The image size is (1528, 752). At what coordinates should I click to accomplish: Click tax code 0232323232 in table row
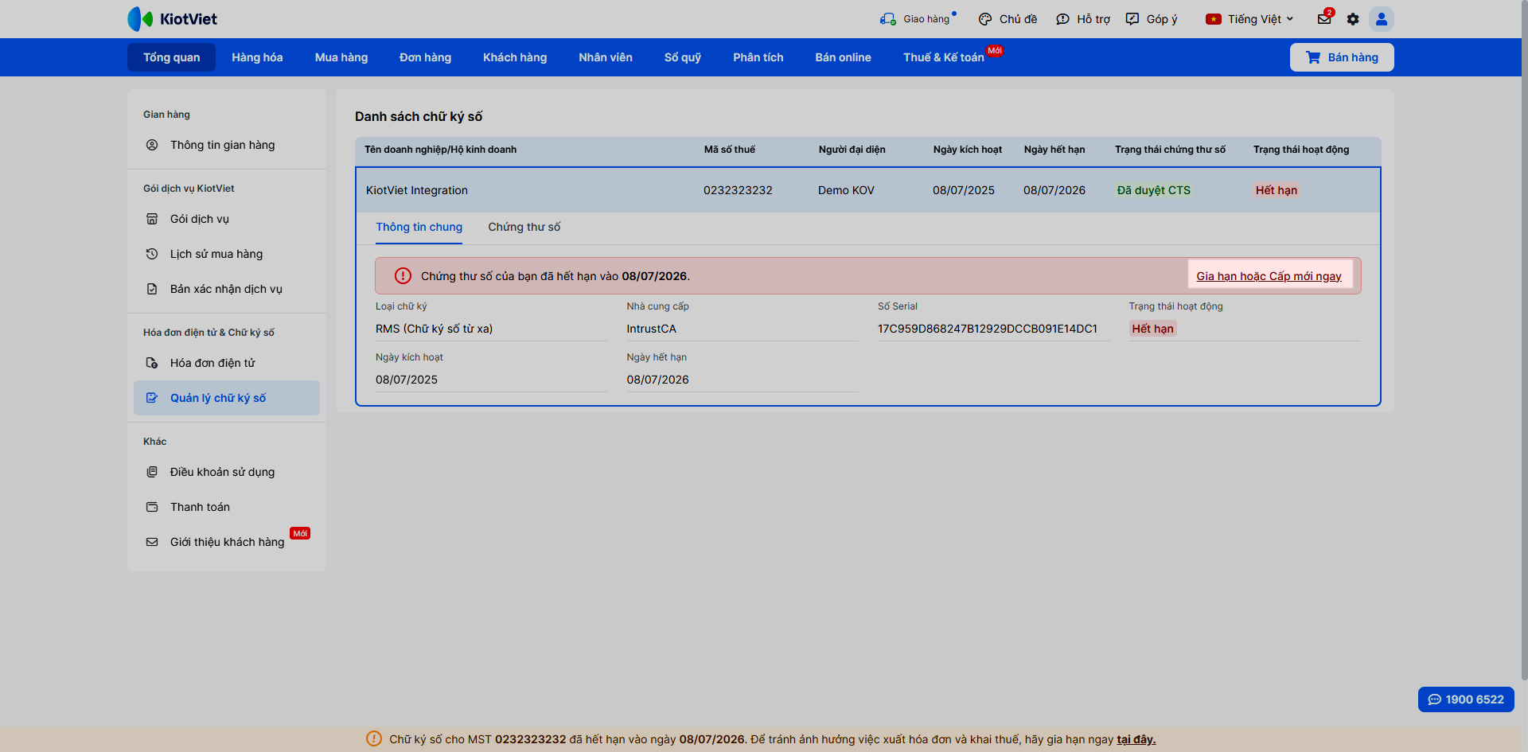pyautogui.click(x=738, y=190)
